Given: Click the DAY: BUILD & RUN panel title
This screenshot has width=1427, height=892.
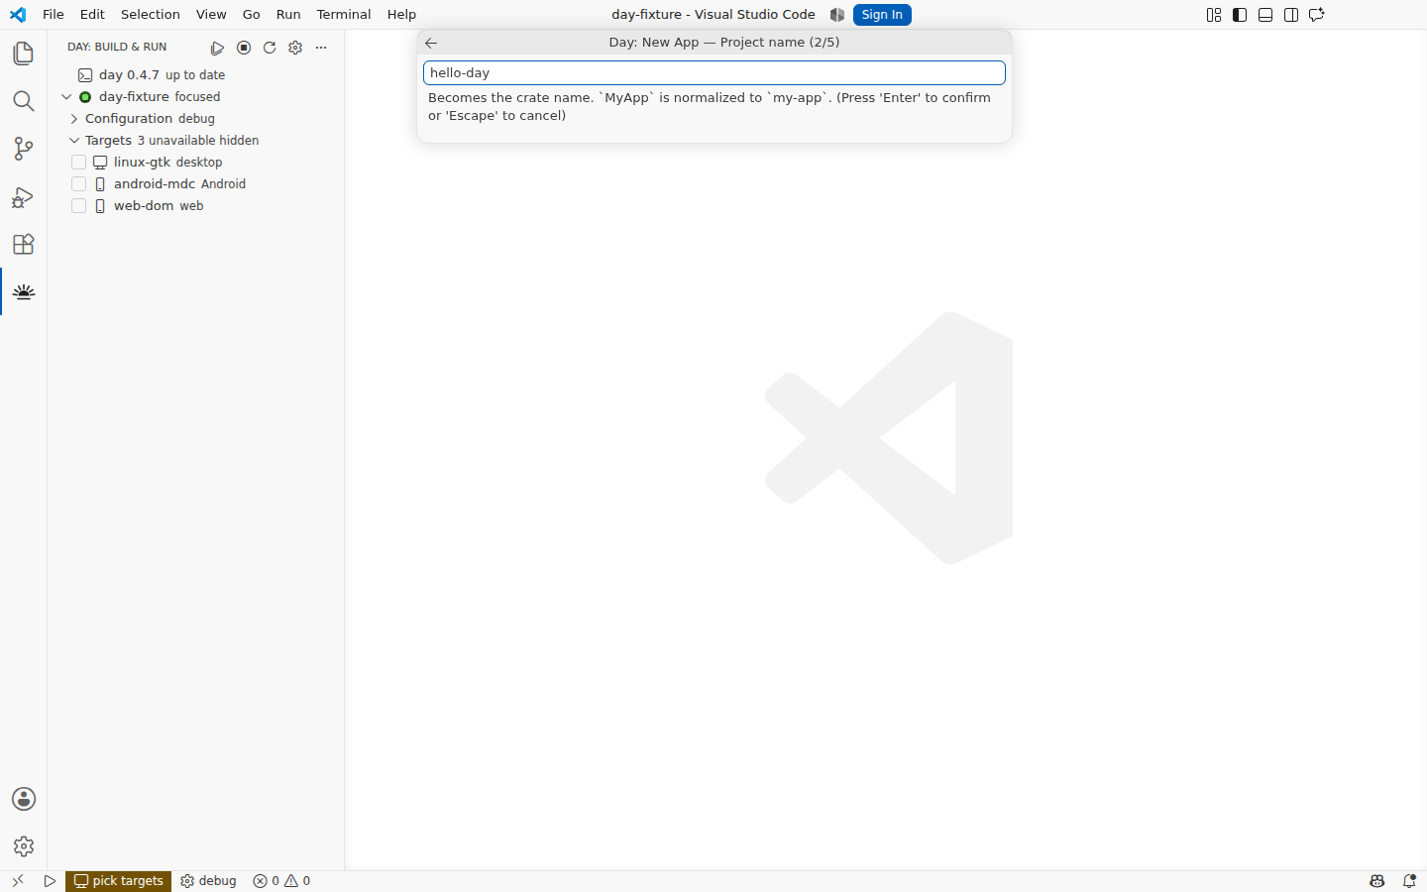Looking at the screenshot, I should click(117, 48).
